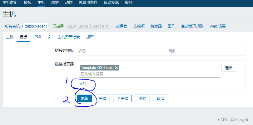
Task: Click the 选择 button
Action: pos(228,68)
